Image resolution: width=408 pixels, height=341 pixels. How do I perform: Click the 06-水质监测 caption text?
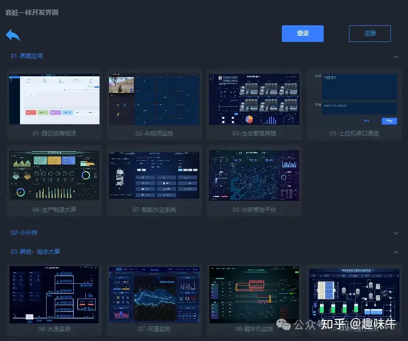click(54, 329)
